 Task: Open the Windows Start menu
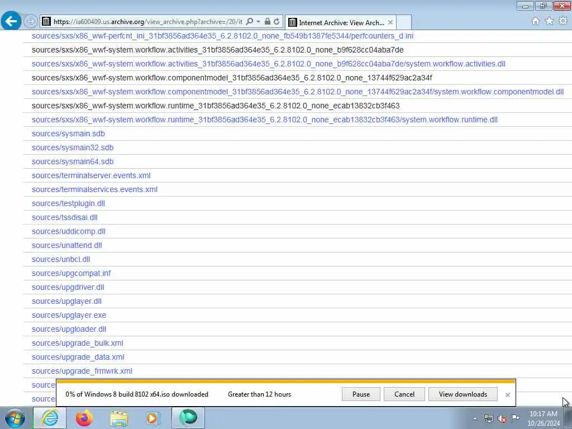tap(15, 418)
